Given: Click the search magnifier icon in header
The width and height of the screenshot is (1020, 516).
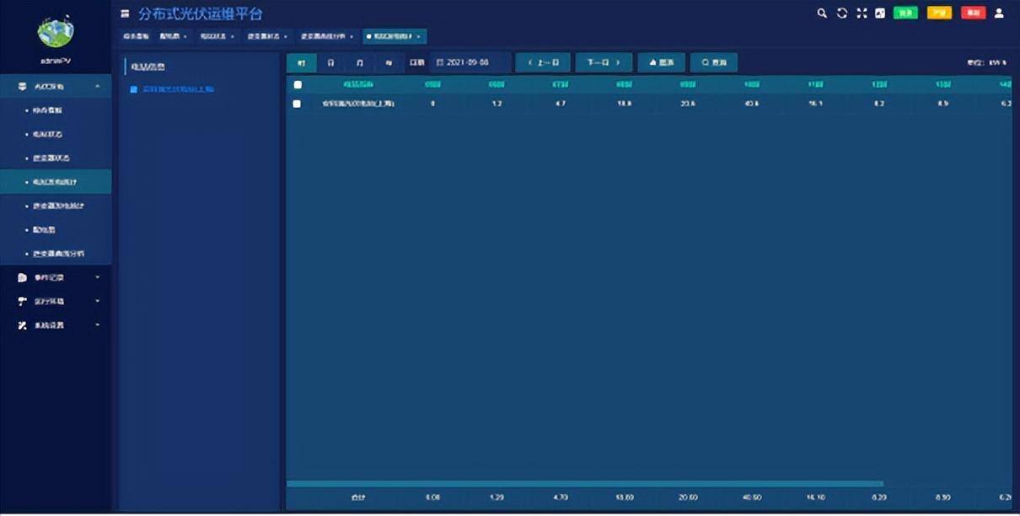Looking at the screenshot, I should pyautogui.click(x=822, y=13).
